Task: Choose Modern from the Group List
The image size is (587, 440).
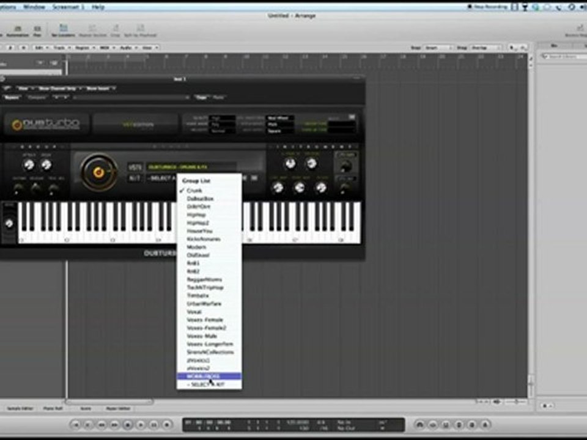Action: point(209,247)
